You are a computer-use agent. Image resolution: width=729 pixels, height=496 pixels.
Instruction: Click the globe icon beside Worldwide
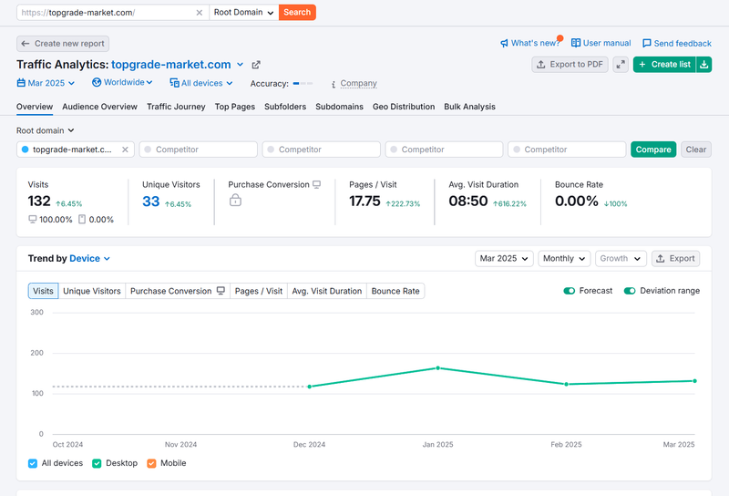click(97, 82)
